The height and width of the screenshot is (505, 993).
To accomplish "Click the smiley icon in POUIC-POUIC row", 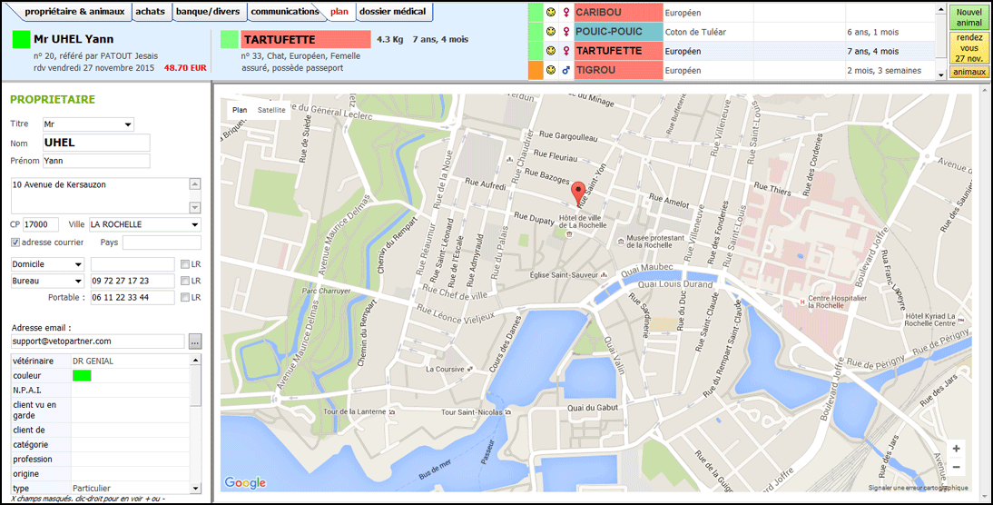I will pyautogui.click(x=551, y=32).
